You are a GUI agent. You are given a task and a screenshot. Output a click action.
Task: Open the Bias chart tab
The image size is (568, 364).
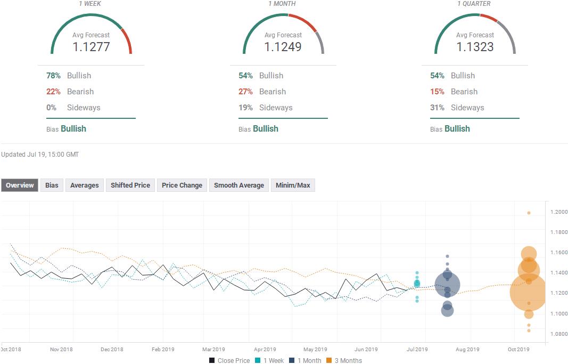52,185
